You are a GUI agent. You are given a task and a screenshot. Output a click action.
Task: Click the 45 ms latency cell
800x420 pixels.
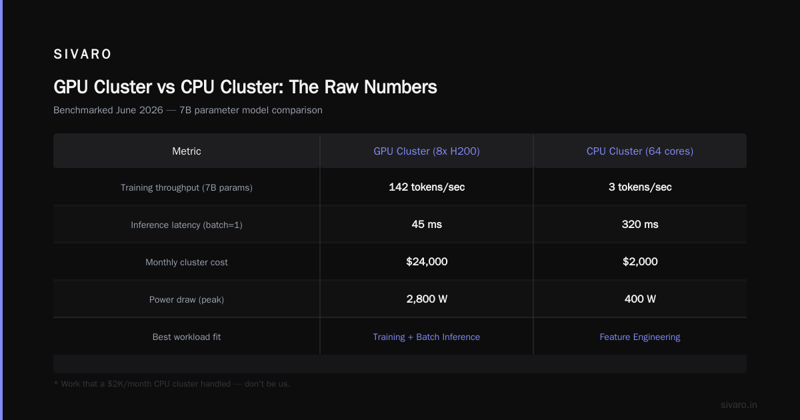[x=427, y=225]
